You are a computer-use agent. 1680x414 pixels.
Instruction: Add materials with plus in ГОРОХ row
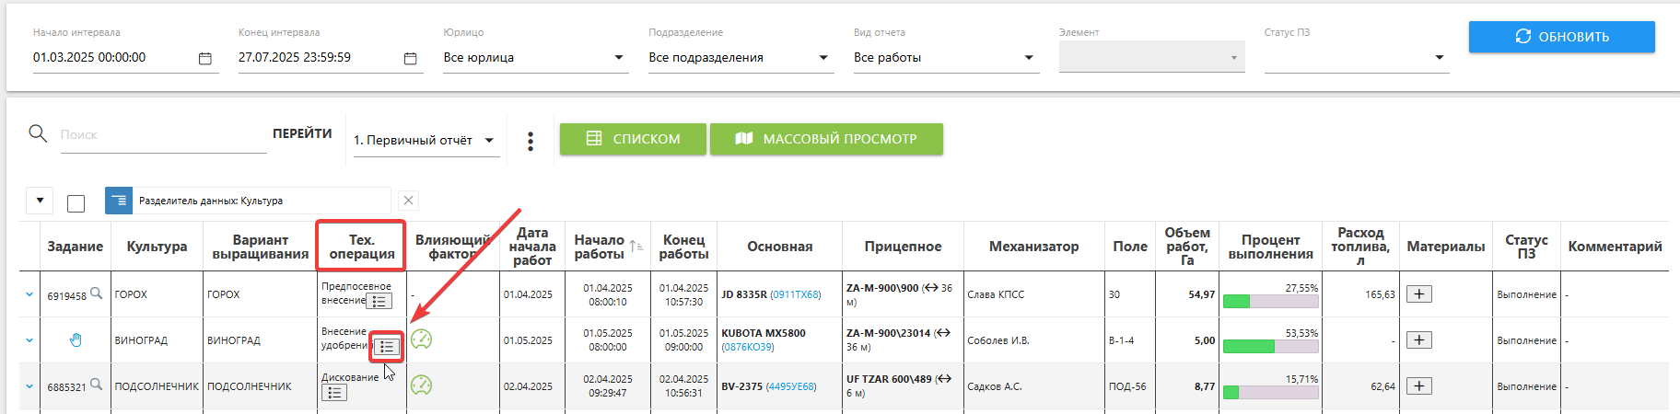(x=1418, y=294)
